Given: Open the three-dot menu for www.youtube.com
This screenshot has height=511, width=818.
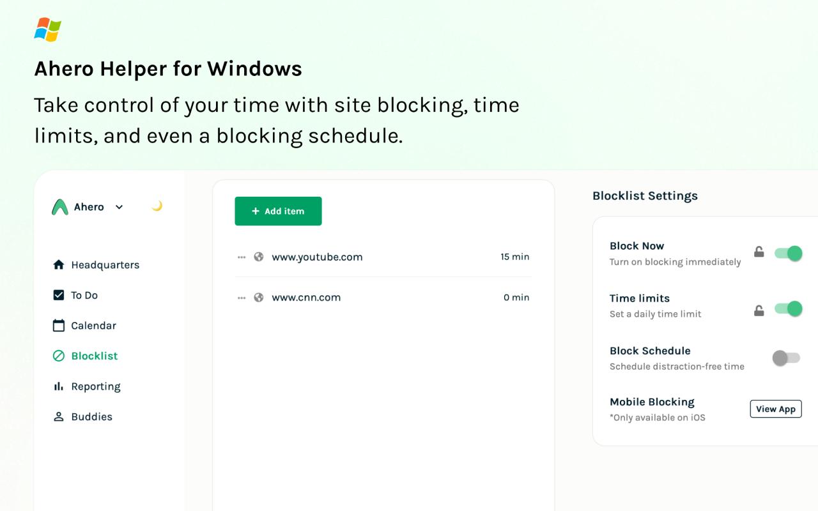Looking at the screenshot, I should [242, 257].
